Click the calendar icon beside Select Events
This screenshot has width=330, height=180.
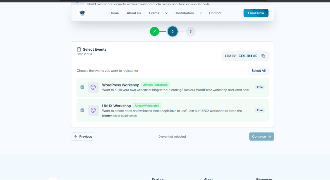(79, 49)
